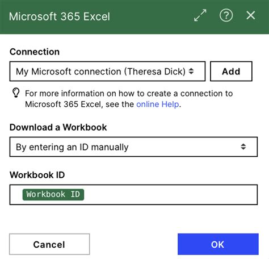Click the Microsoft 365 Excel title text
Image resolution: width=269 pixels, height=259 pixels.
pos(60,16)
